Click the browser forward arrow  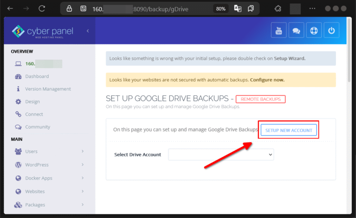pos(26,9)
